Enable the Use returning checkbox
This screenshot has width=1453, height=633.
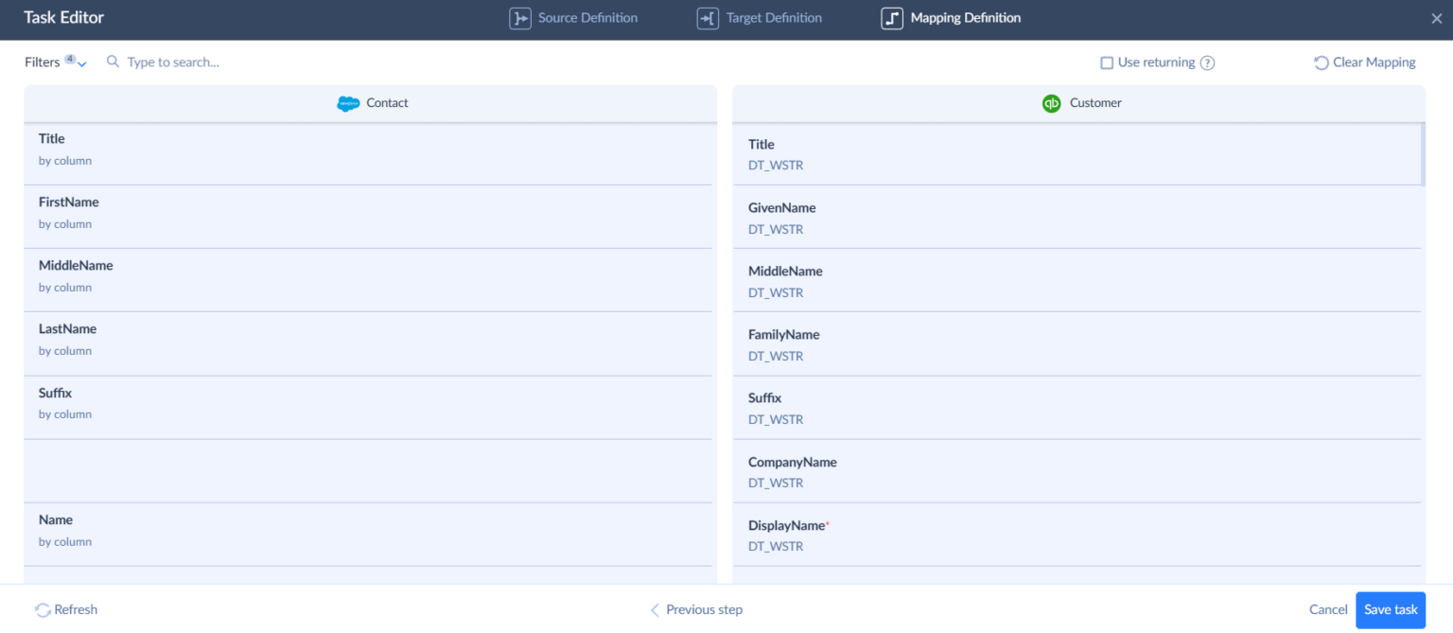coord(1106,62)
